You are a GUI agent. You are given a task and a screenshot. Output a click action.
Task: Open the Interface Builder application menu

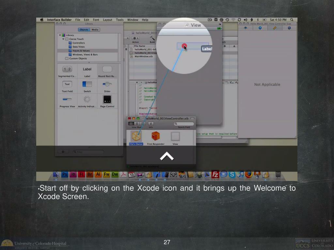(59, 20)
